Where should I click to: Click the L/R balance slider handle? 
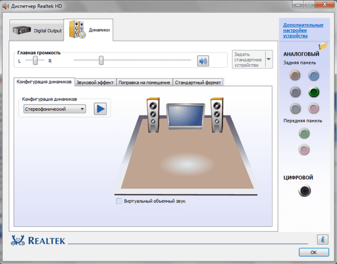pos(35,61)
